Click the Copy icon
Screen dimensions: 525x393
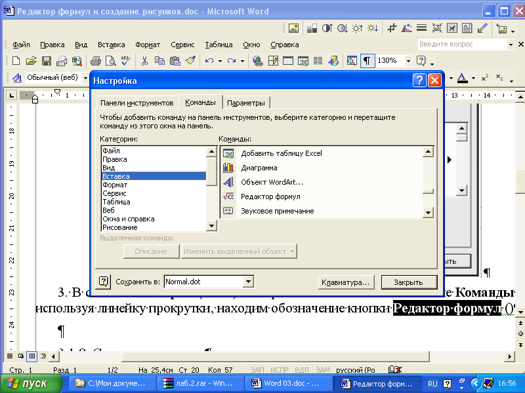159,61
